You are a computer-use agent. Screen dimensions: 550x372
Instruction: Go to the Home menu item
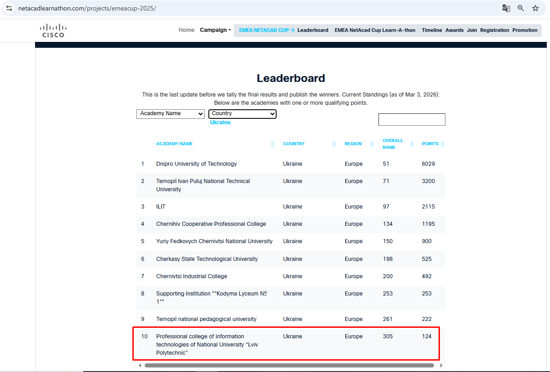point(187,30)
